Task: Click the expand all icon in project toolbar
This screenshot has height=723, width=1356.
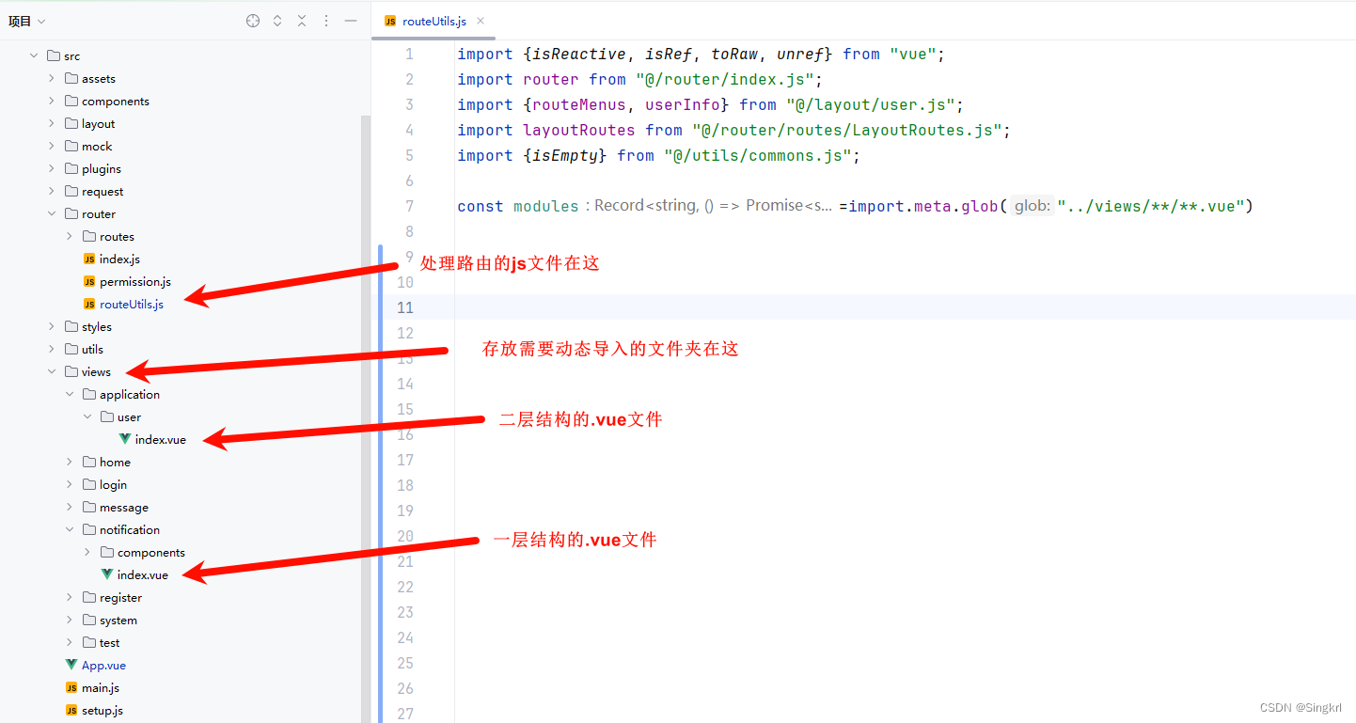Action: 276,20
